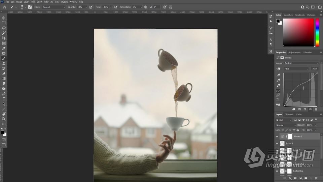
Task: Open smoothing options gear icon
Action: (146, 7)
